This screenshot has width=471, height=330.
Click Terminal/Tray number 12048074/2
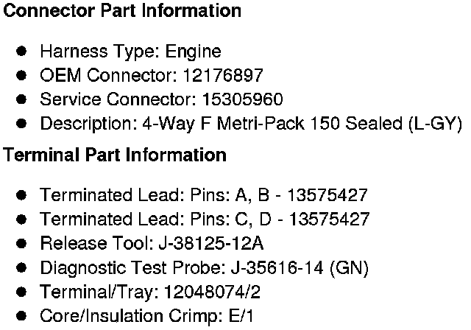212,292
